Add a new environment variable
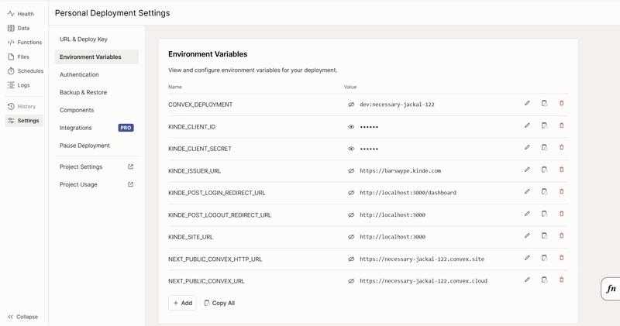 pyautogui.click(x=182, y=303)
